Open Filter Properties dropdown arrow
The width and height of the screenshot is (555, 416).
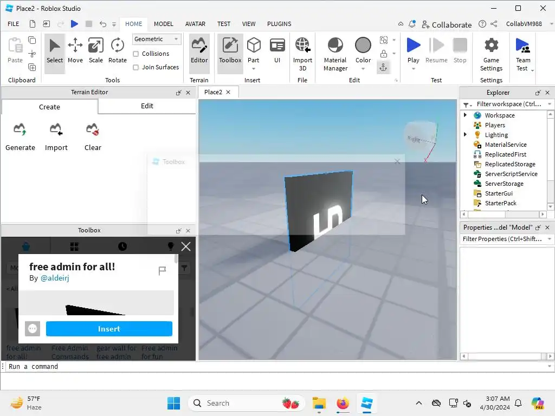point(550,239)
